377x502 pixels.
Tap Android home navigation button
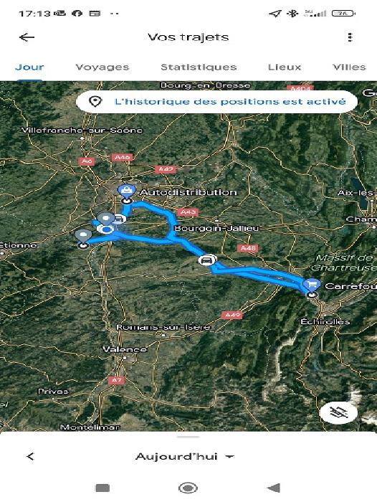[x=188, y=488]
